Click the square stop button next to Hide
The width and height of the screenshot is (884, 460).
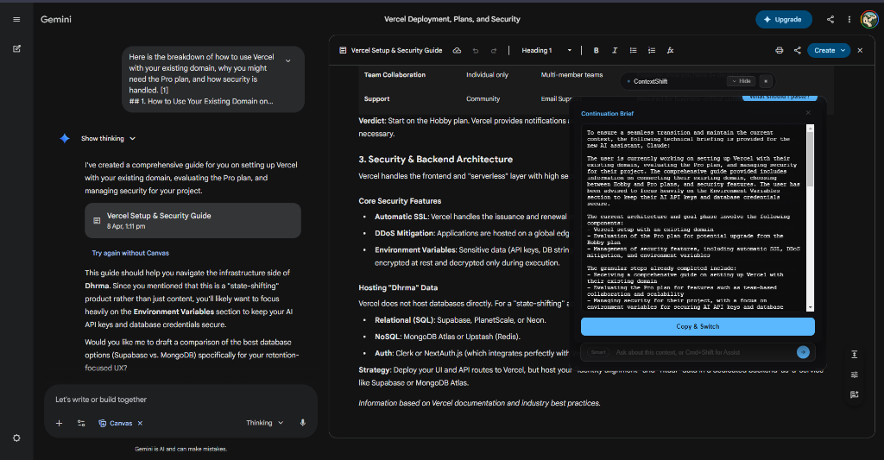coord(766,81)
